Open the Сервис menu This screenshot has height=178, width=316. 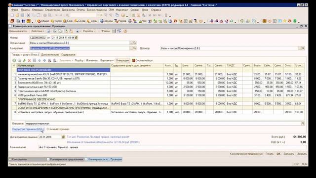tap(135, 10)
